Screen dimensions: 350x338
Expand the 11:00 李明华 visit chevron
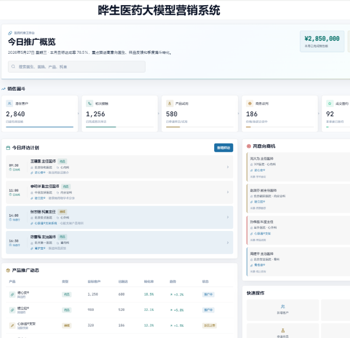point(228,192)
